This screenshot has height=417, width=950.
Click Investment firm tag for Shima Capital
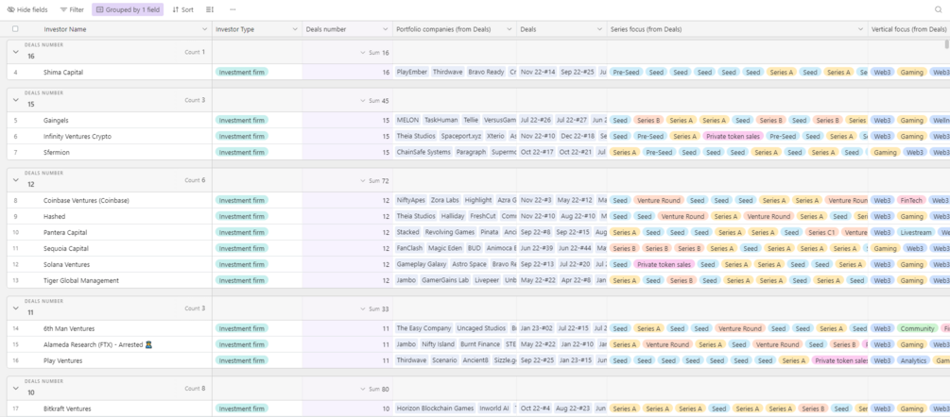[242, 72]
